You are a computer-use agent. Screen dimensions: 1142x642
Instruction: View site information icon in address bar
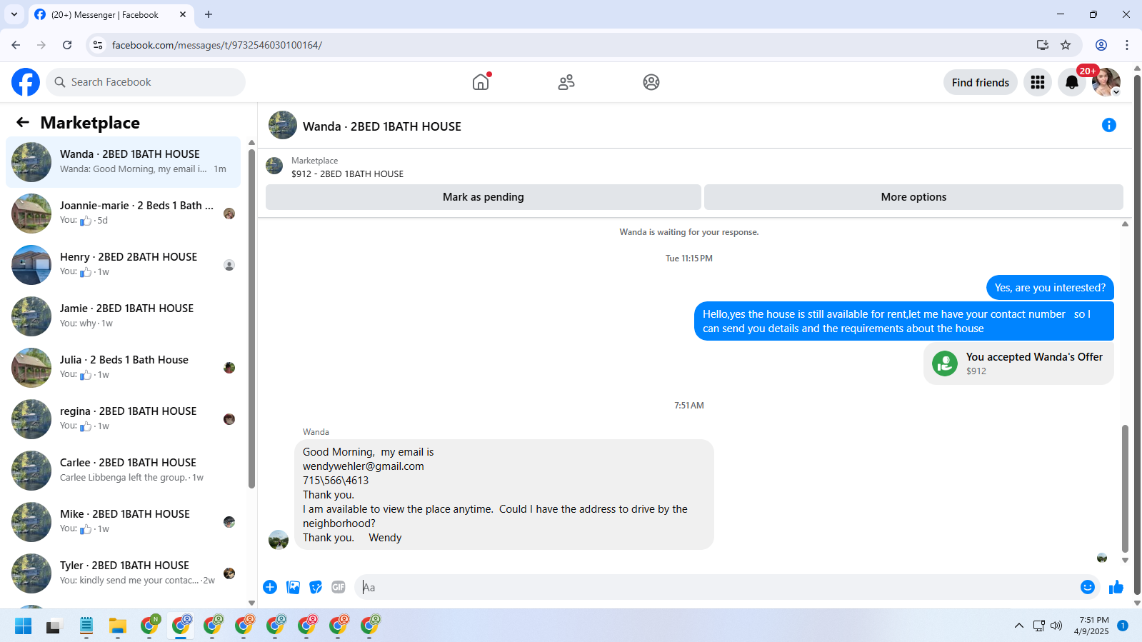[98, 45]
